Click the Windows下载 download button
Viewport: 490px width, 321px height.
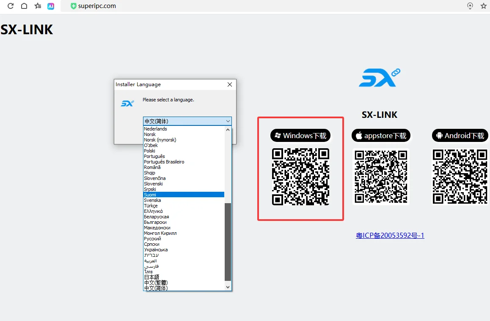300,136
